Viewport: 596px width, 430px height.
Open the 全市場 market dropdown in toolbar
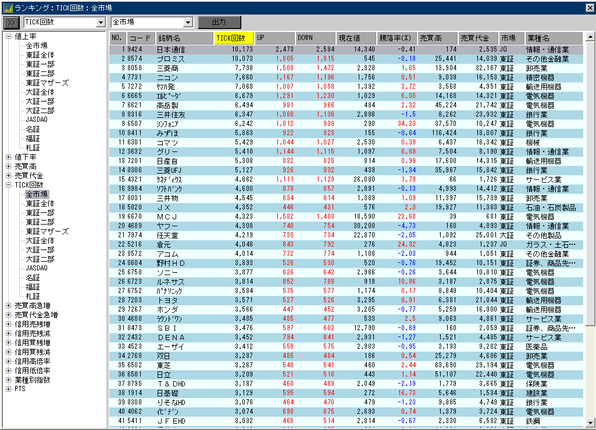[188, 23]
